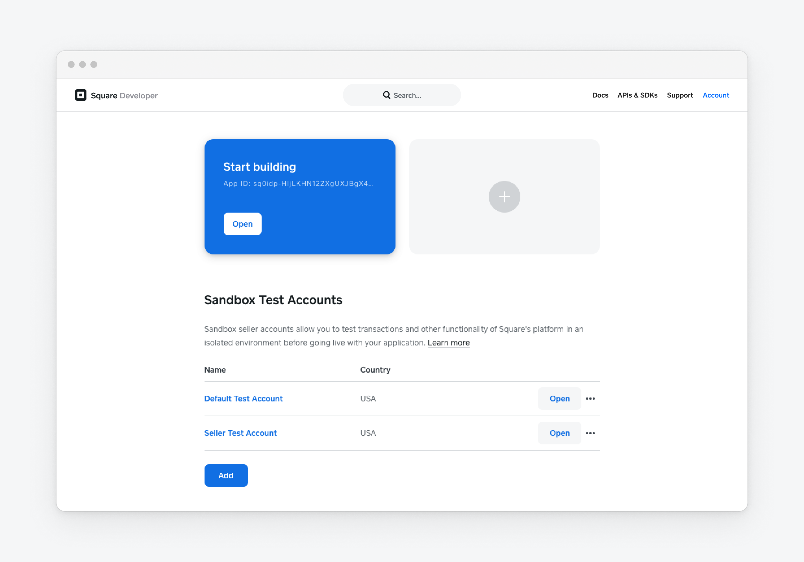Image resolution: width=804 pixels, height=562 pixels.
Task: Click the three-dot menu for Default Test Account
Action: pos(590,399)
